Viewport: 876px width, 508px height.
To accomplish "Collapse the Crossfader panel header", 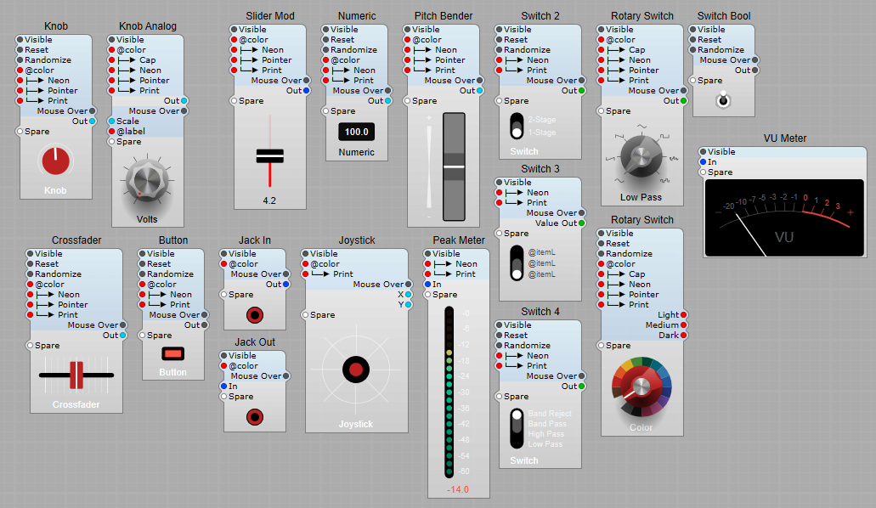I will (76, 240).
